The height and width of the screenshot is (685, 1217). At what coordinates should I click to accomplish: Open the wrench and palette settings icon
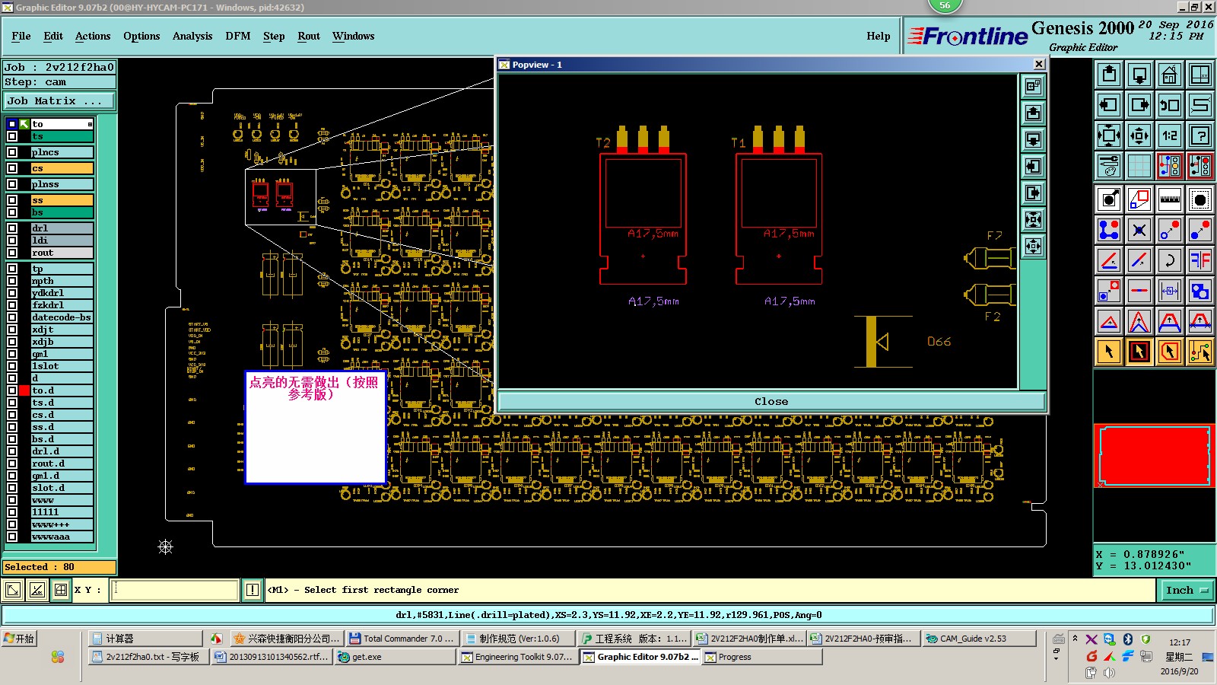click(x=1109, y=166)
